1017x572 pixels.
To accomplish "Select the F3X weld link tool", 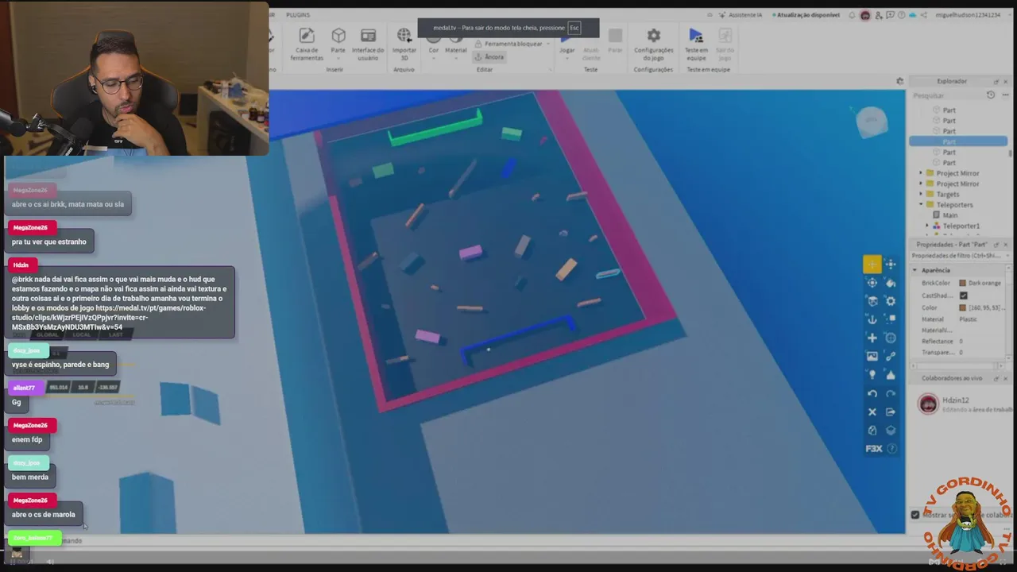I will 891,356.
